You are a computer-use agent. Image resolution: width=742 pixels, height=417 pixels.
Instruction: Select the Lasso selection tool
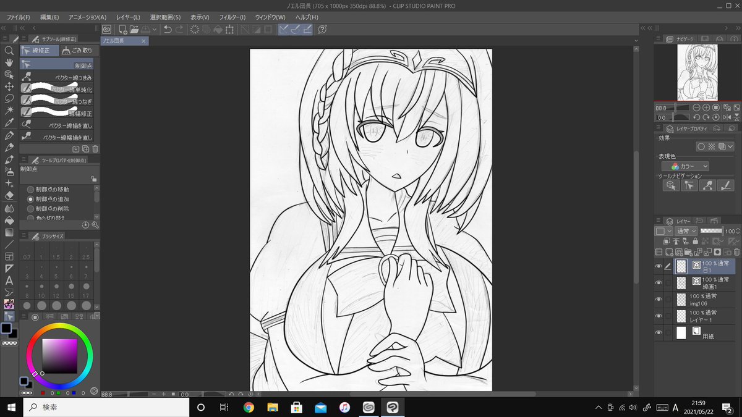9,99
